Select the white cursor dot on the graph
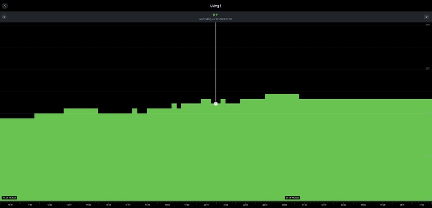Image resolution: width=432 pixels, height=208 pixels. (x=215, y=103)
